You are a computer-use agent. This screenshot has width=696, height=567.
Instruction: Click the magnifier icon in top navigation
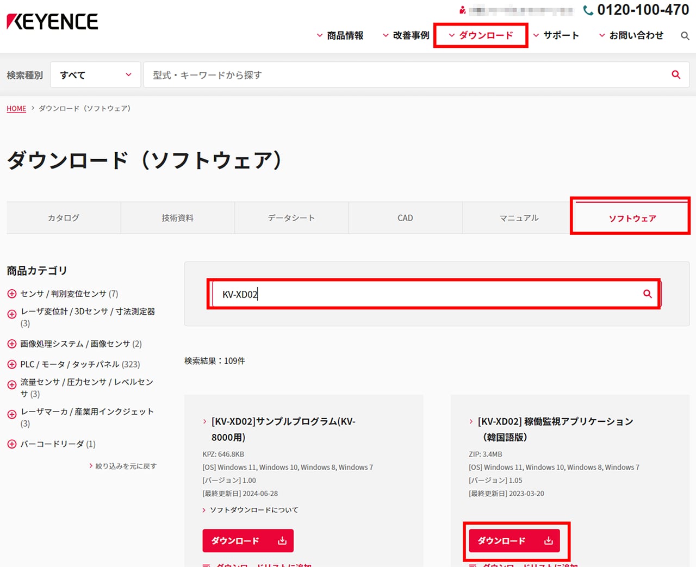click(x=685, y=36)
